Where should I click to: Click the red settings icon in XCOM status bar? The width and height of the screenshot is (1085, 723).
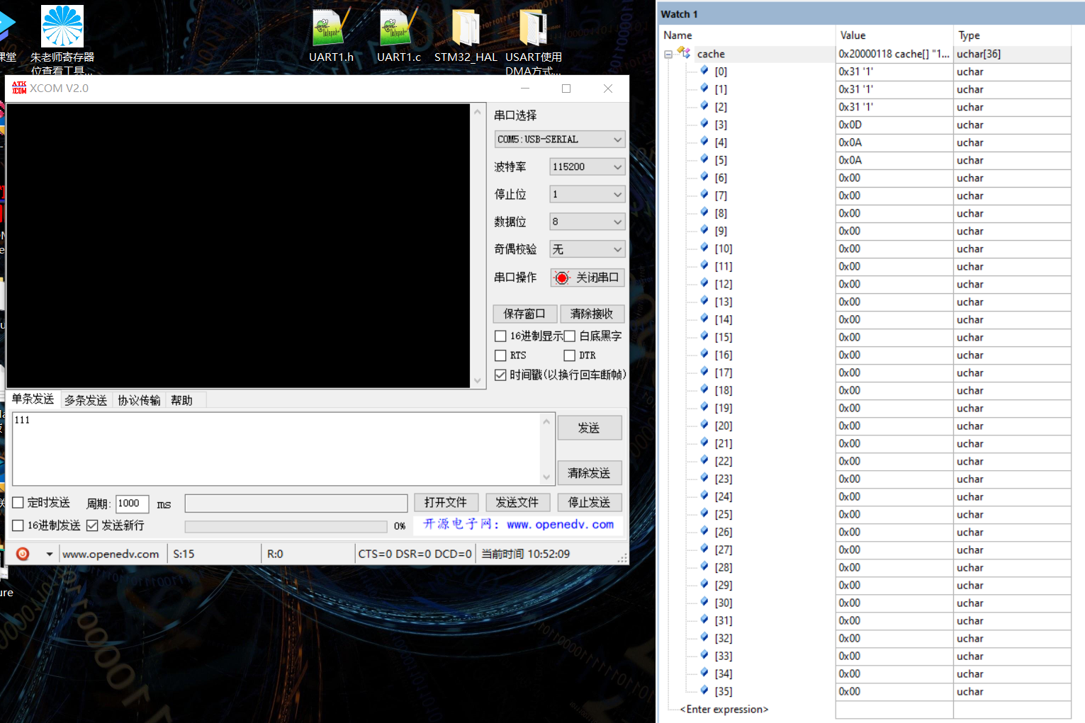[x=23, y=554]
